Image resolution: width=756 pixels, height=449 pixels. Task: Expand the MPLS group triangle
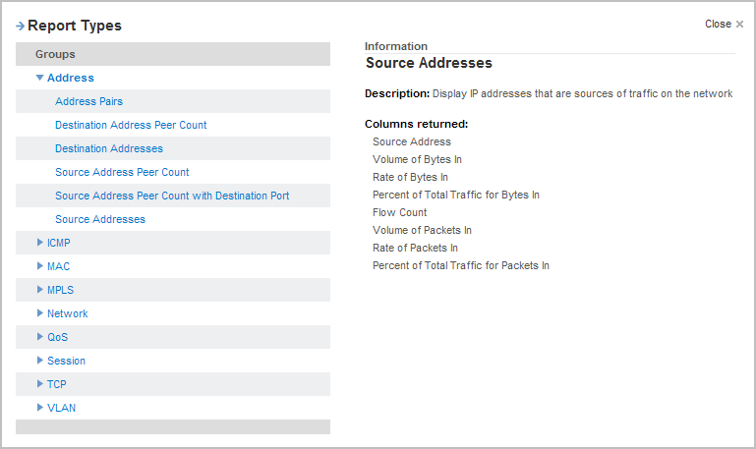tap(40, 290)
